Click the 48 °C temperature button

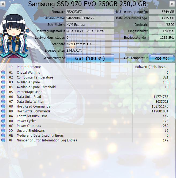pyautogui.click(x=162, y=58)
